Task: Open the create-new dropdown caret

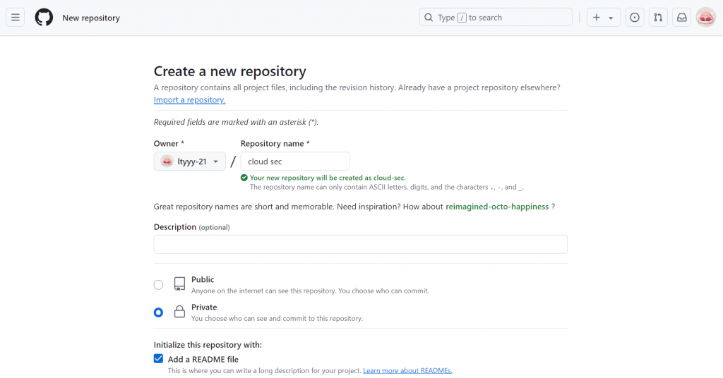Action: pyautogui.click(x=611, y=18)
